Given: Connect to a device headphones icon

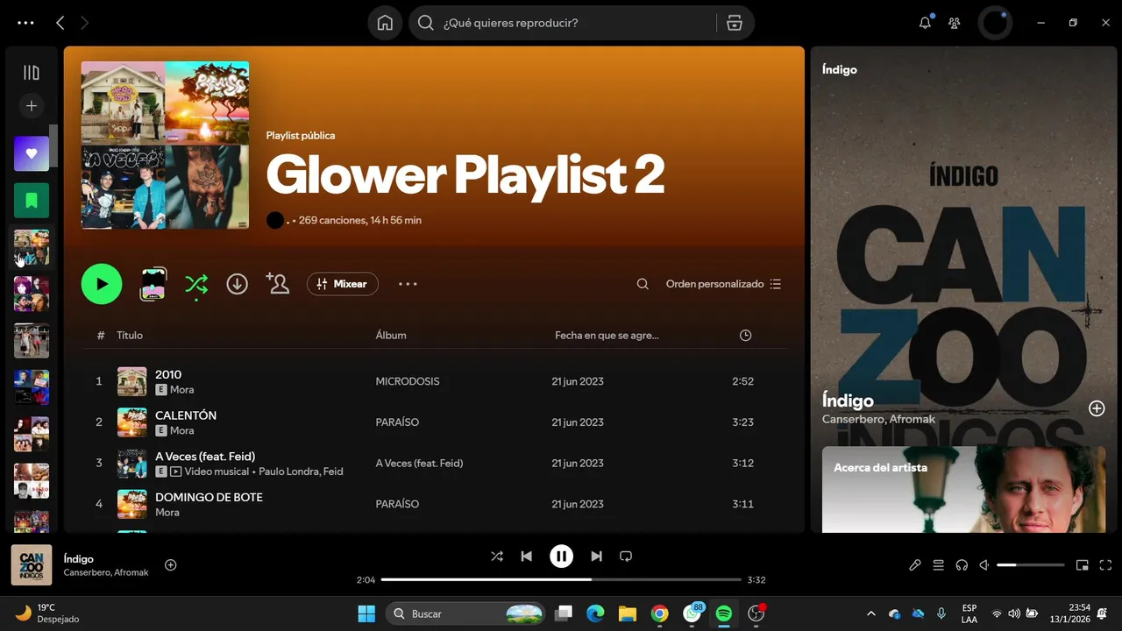Looking at the screenshot, I should [962, 565].
